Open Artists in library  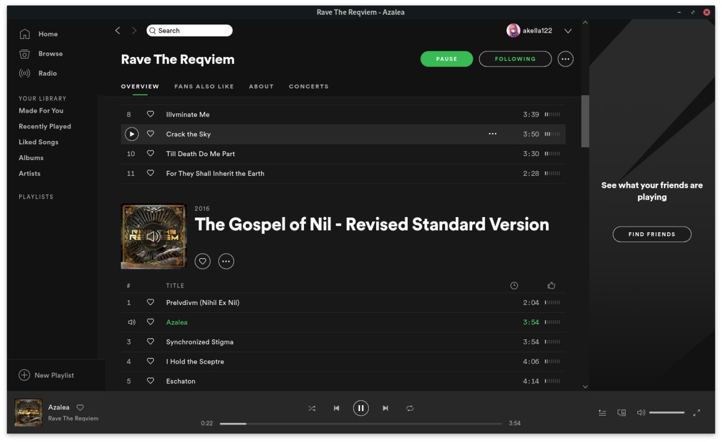[30, 174]
